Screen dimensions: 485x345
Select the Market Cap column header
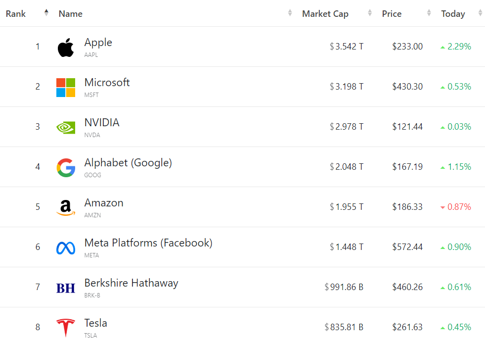point(325,14)
